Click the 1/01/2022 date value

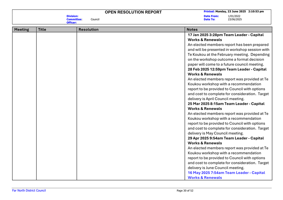point(234,16)
